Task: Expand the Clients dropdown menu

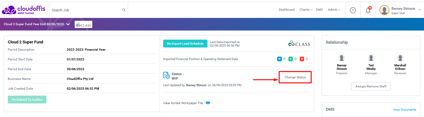Action: pyautogui.click(x=306, y=10)
